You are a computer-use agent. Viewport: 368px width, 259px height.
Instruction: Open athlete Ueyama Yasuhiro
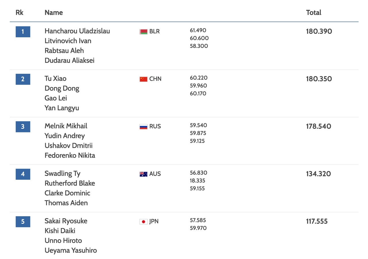click(x=71, y=250)
